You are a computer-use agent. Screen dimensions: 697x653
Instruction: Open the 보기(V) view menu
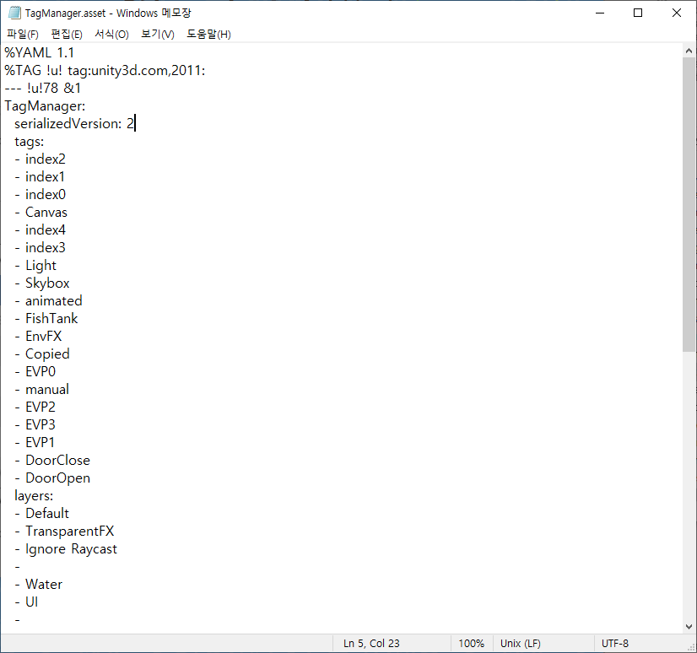157,35
